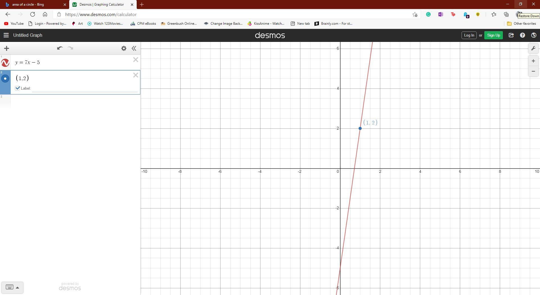Click the Add Item plus button
This screenshot has height=295, width=540.
6,48
